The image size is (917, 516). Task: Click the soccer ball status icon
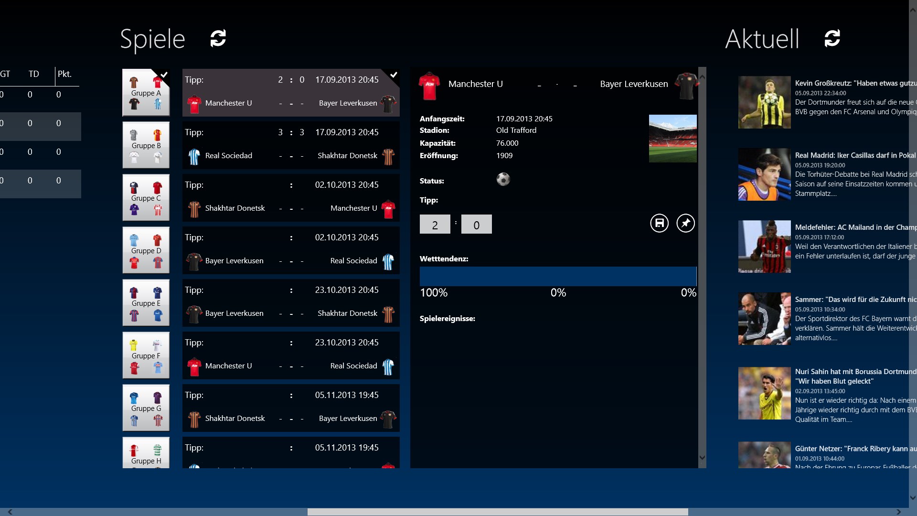pyautogui.click(x=503, y=180)
